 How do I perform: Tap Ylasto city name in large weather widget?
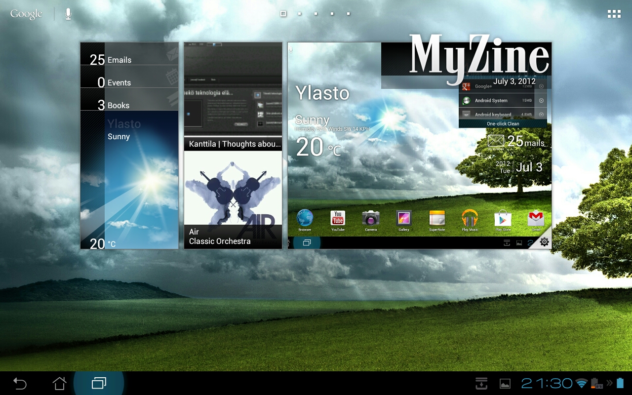(322, 93)
